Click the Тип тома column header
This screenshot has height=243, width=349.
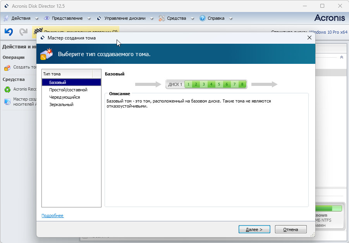[67, 74]
